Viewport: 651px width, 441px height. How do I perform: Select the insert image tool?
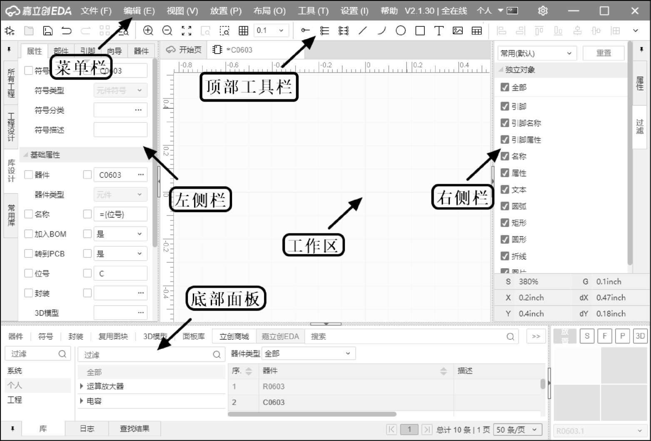pyautogui.click(x=458, y=30)
